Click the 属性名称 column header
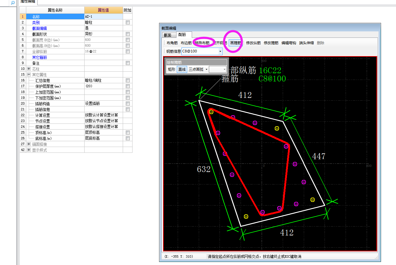Viewport: 396px width, 265px height. pos(55,10)
